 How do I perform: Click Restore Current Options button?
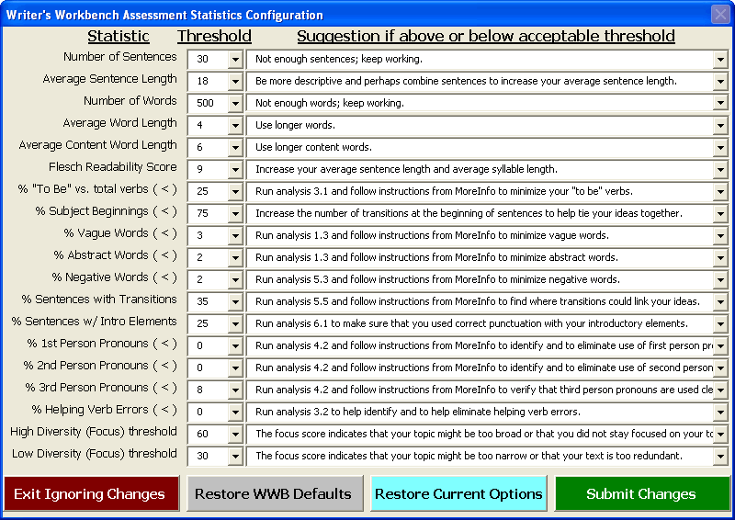pos(458,493)
